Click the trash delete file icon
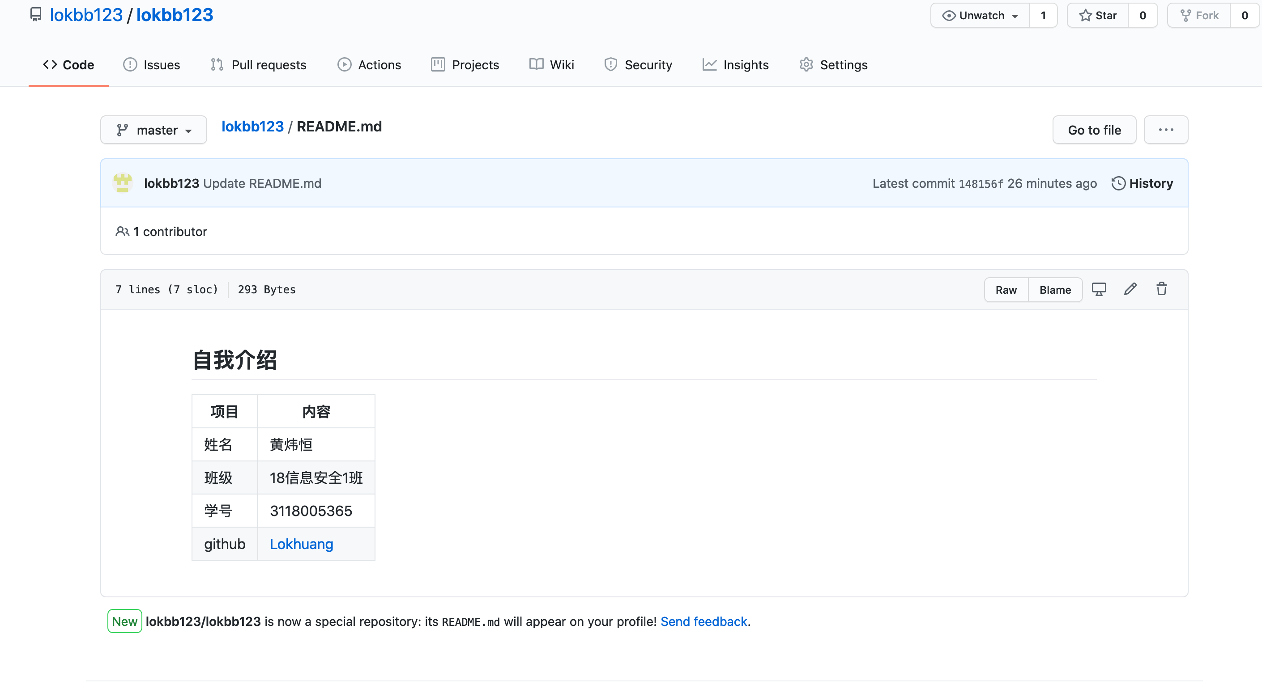Screen dimensions: 1262x693 [x=1162, y=289]
